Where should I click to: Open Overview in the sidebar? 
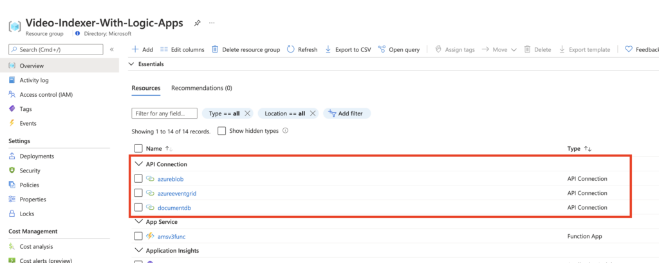pyautogui.click(x=59, y=65)
